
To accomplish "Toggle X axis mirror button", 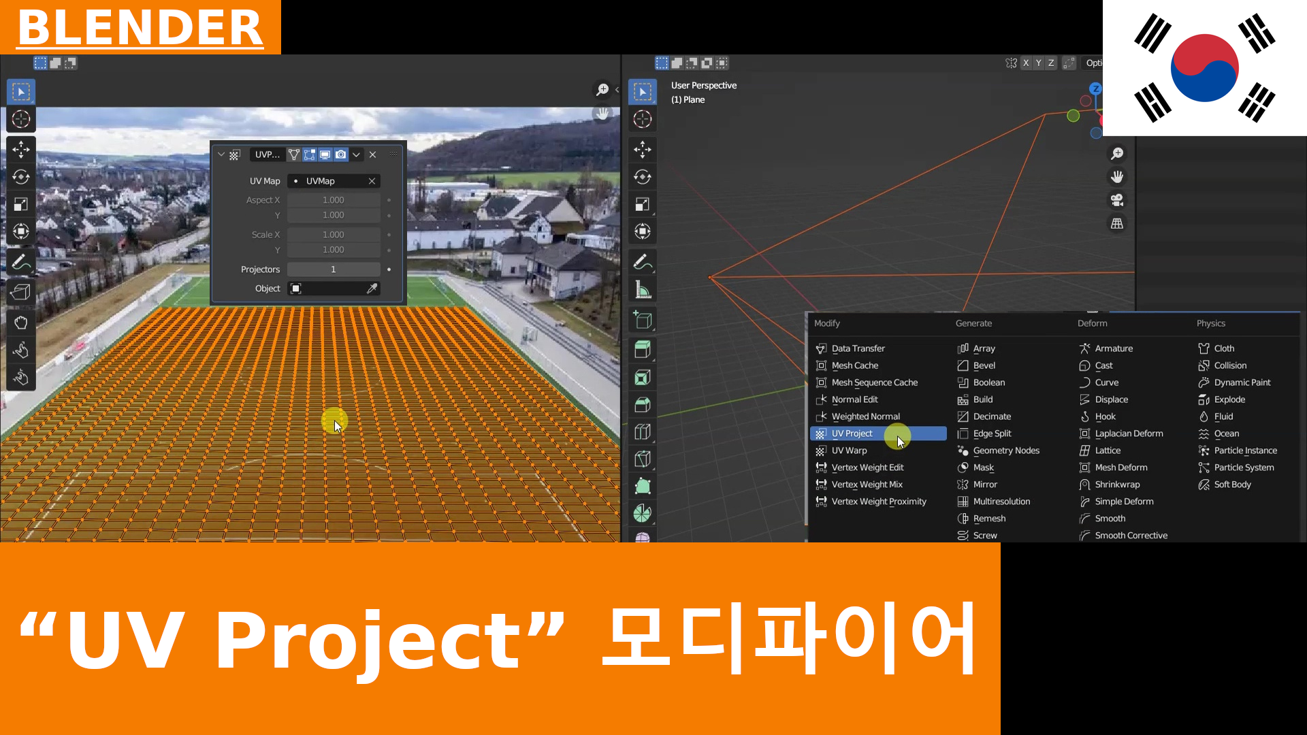I will tap(1026, 63).
